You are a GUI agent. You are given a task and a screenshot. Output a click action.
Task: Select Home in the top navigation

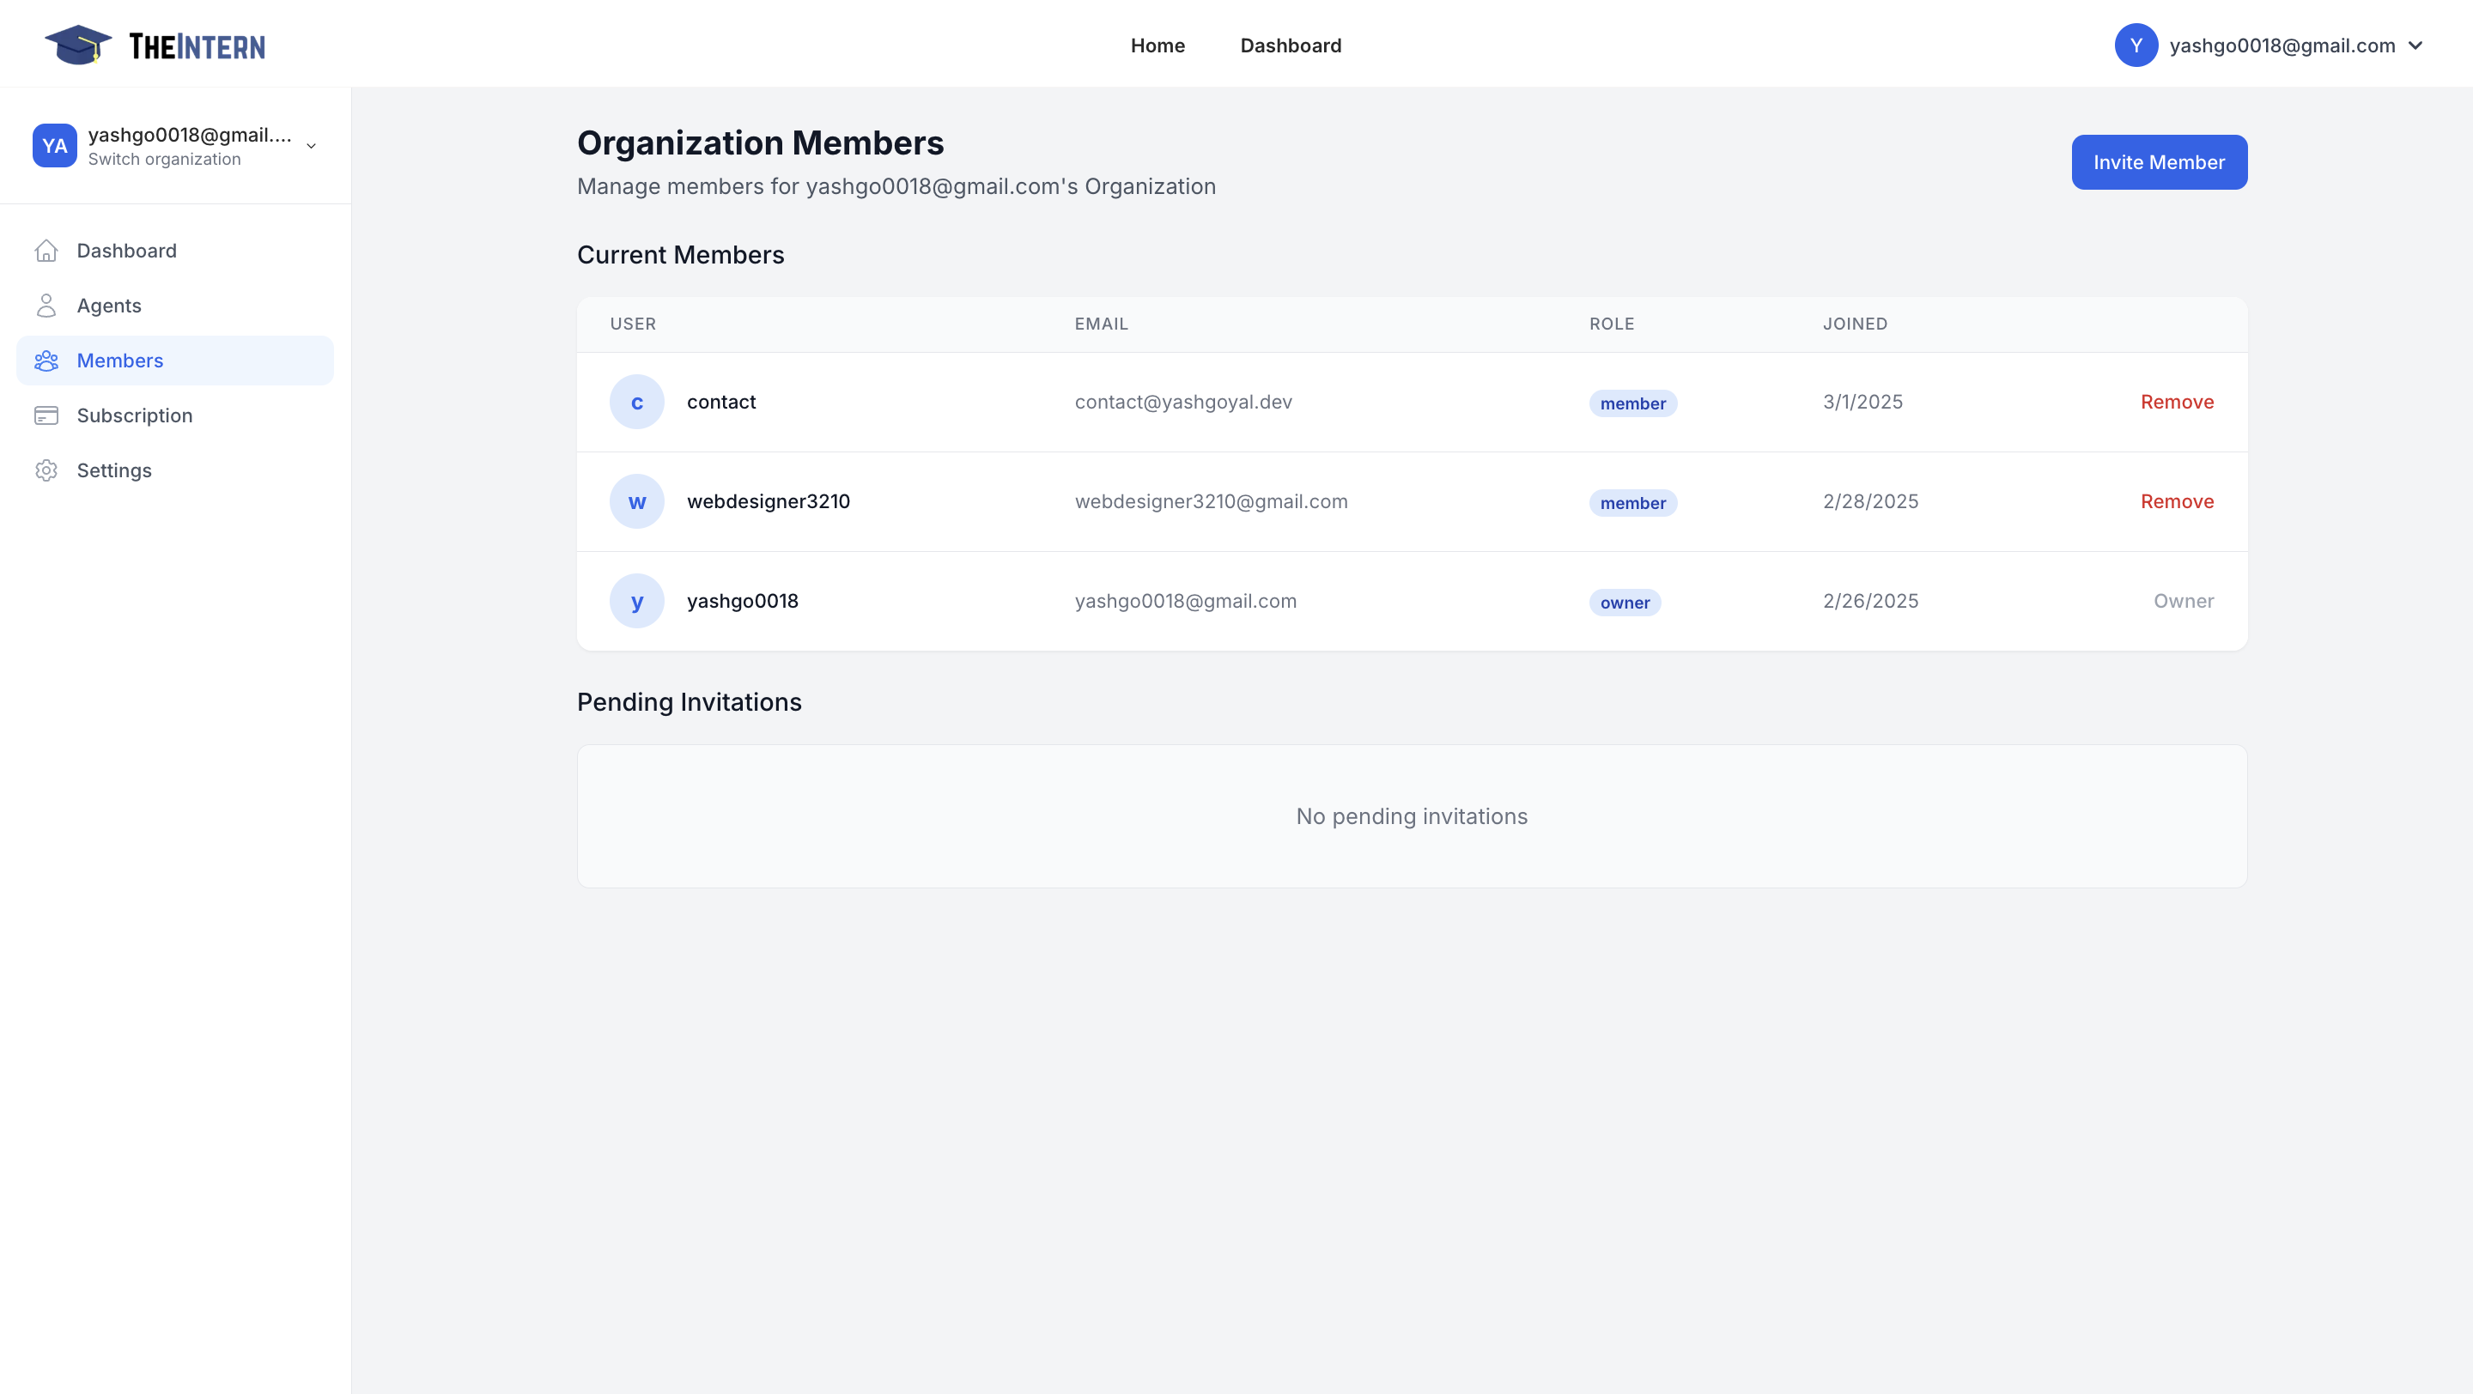tap(1158, 45)
